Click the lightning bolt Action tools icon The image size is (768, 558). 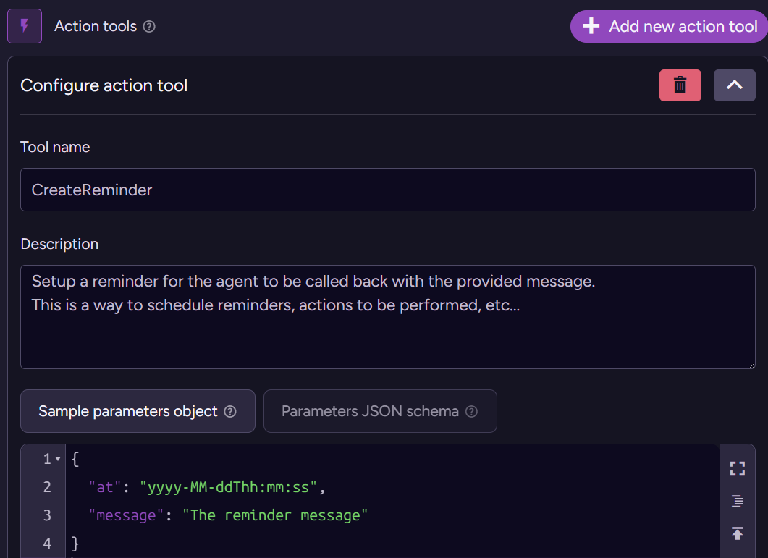(25, 27)
